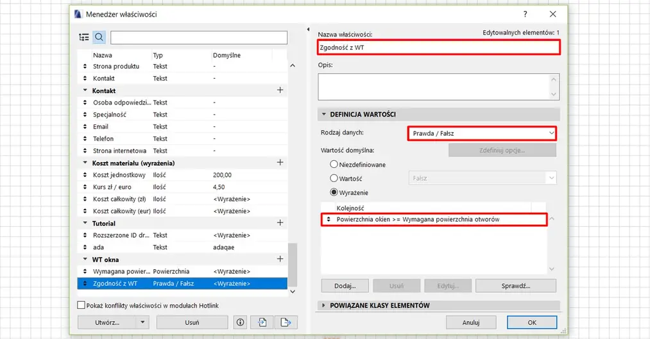Expand the POWIĄZANE KLASY ELEMENTÓW section
The height and width of the screenshot is (339, 650).
tap(324, 306)
